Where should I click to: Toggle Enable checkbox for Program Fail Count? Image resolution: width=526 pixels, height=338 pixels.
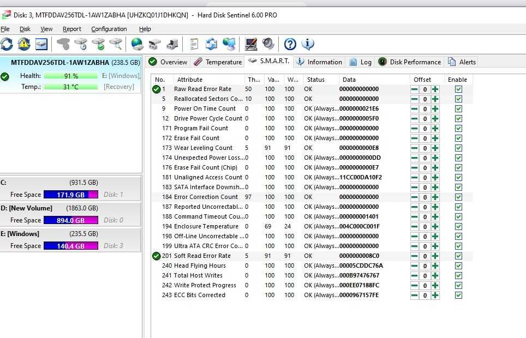point(458,129)
